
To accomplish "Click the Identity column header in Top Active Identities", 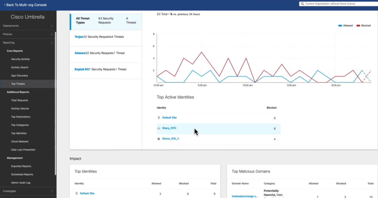I will click(x=161, y=108).
